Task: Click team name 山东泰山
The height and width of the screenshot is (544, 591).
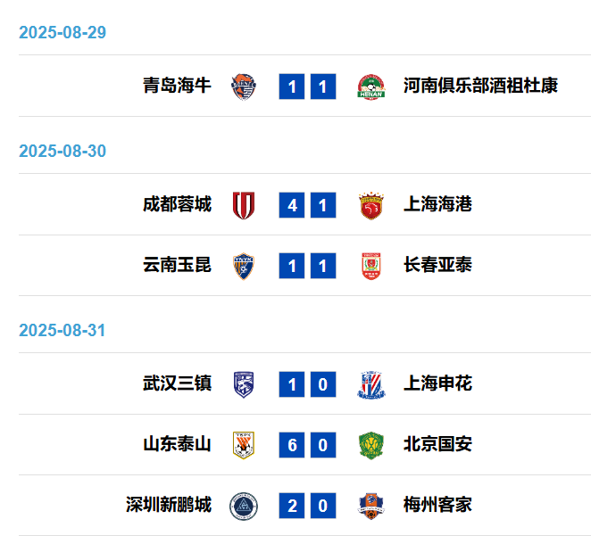Action: coord(177,444)
